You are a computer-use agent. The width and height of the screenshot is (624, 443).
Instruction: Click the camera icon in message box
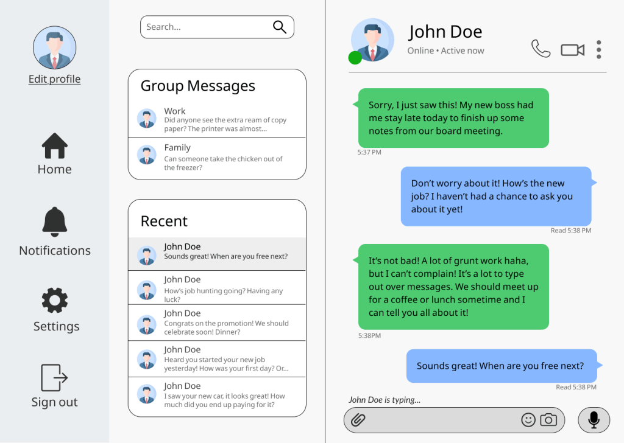(x=548, y=420)
